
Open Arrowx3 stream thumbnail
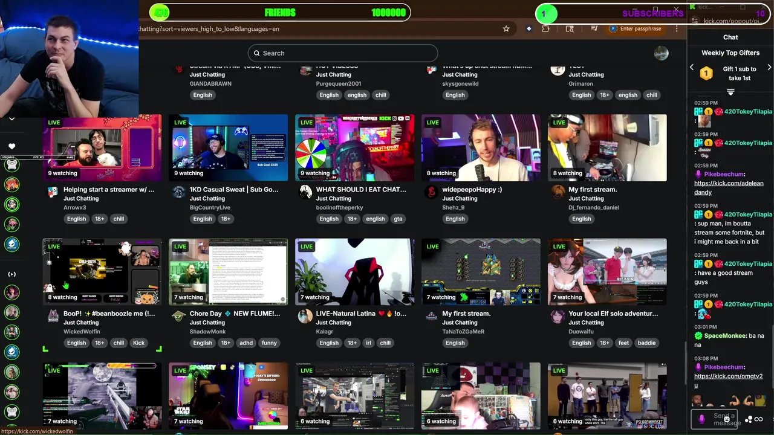click(102, 147)
